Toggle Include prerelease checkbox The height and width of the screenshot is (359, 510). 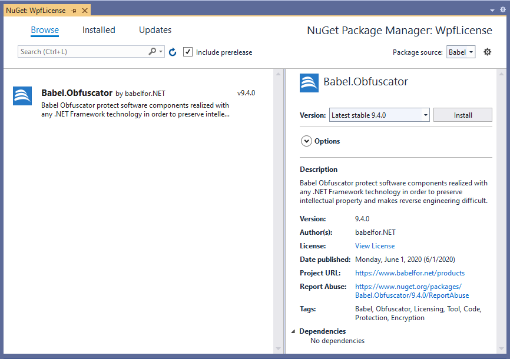(x=188, y=52)
